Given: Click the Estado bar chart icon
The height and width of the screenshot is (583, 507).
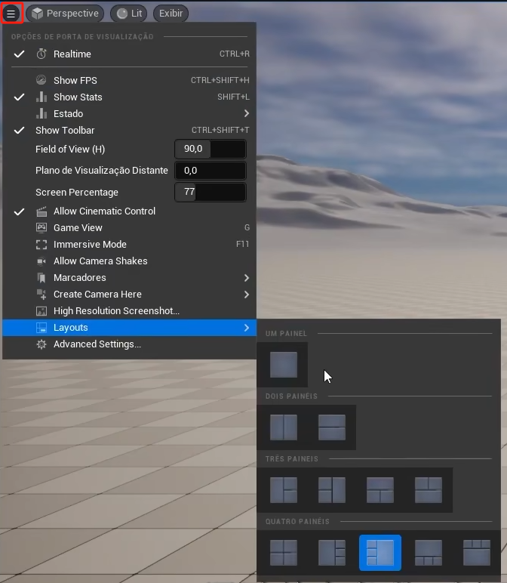Looking at the screenshot, I should 41,113.
